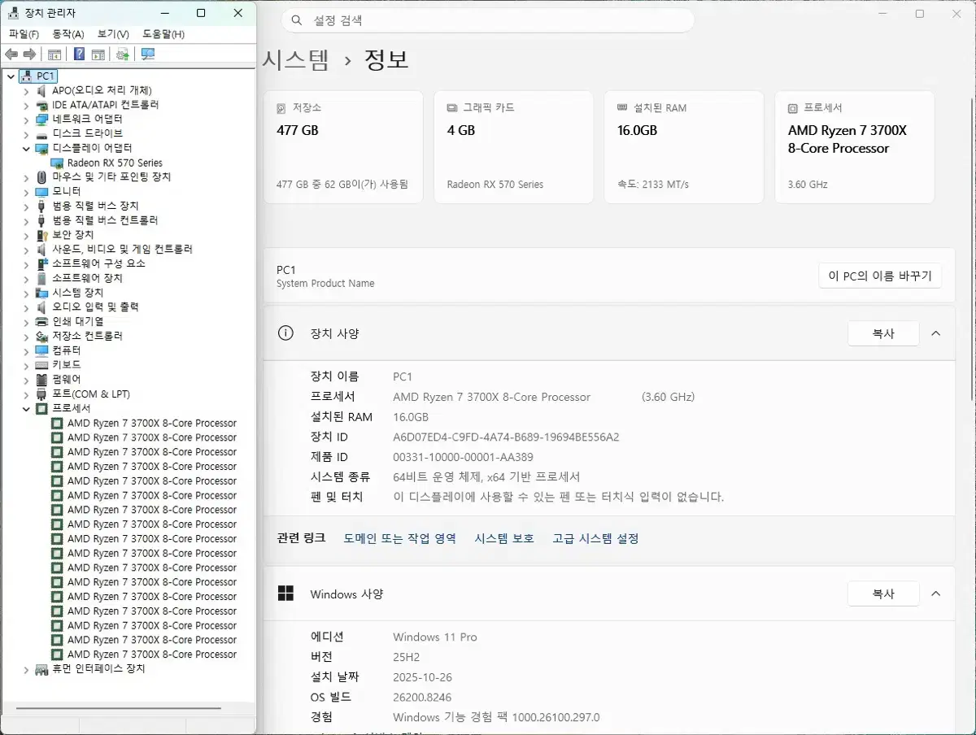976x735 pixels.
Task: Click the PC1 computer icon at tree root
Action: (26, 76)
